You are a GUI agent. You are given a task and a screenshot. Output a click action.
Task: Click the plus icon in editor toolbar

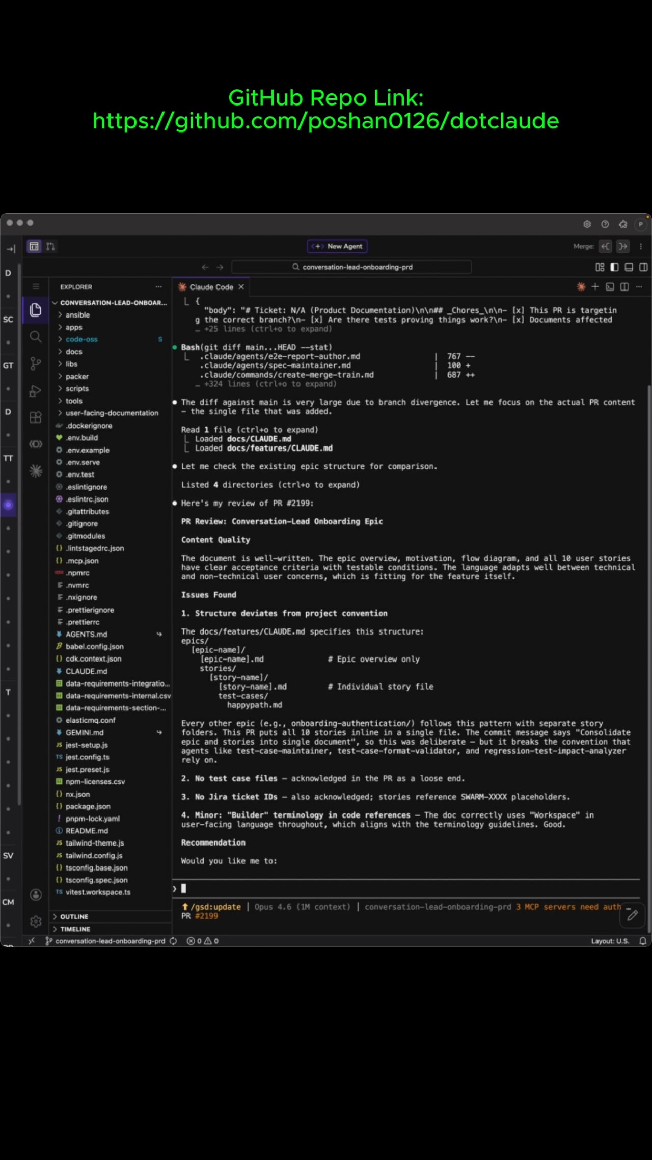[595, 287]
